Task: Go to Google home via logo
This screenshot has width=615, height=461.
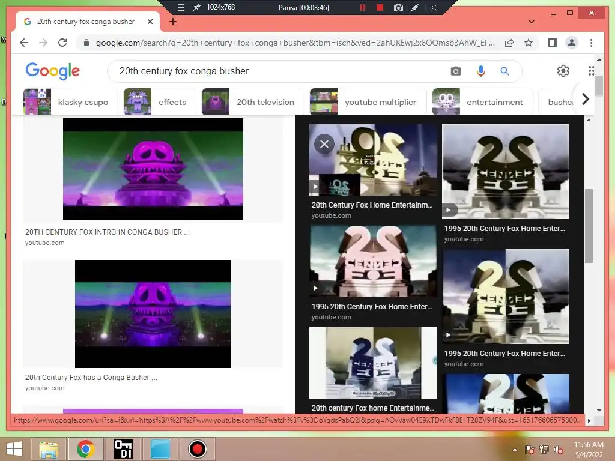Action: [x=53, y=71]
